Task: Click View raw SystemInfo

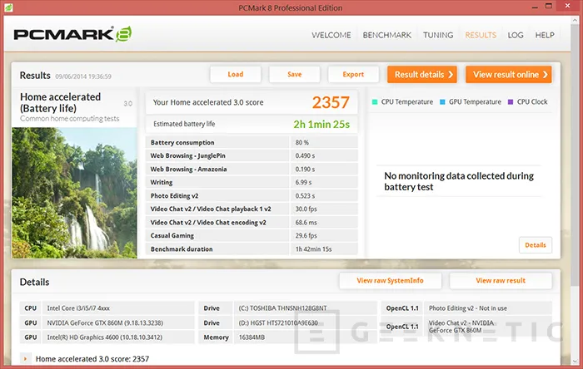Action: click(391, 281)
